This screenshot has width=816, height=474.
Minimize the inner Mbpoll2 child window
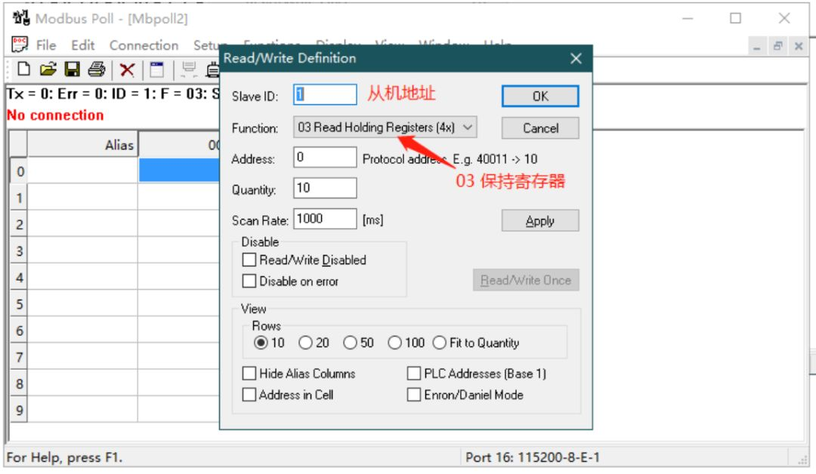(x=756, y=46)
